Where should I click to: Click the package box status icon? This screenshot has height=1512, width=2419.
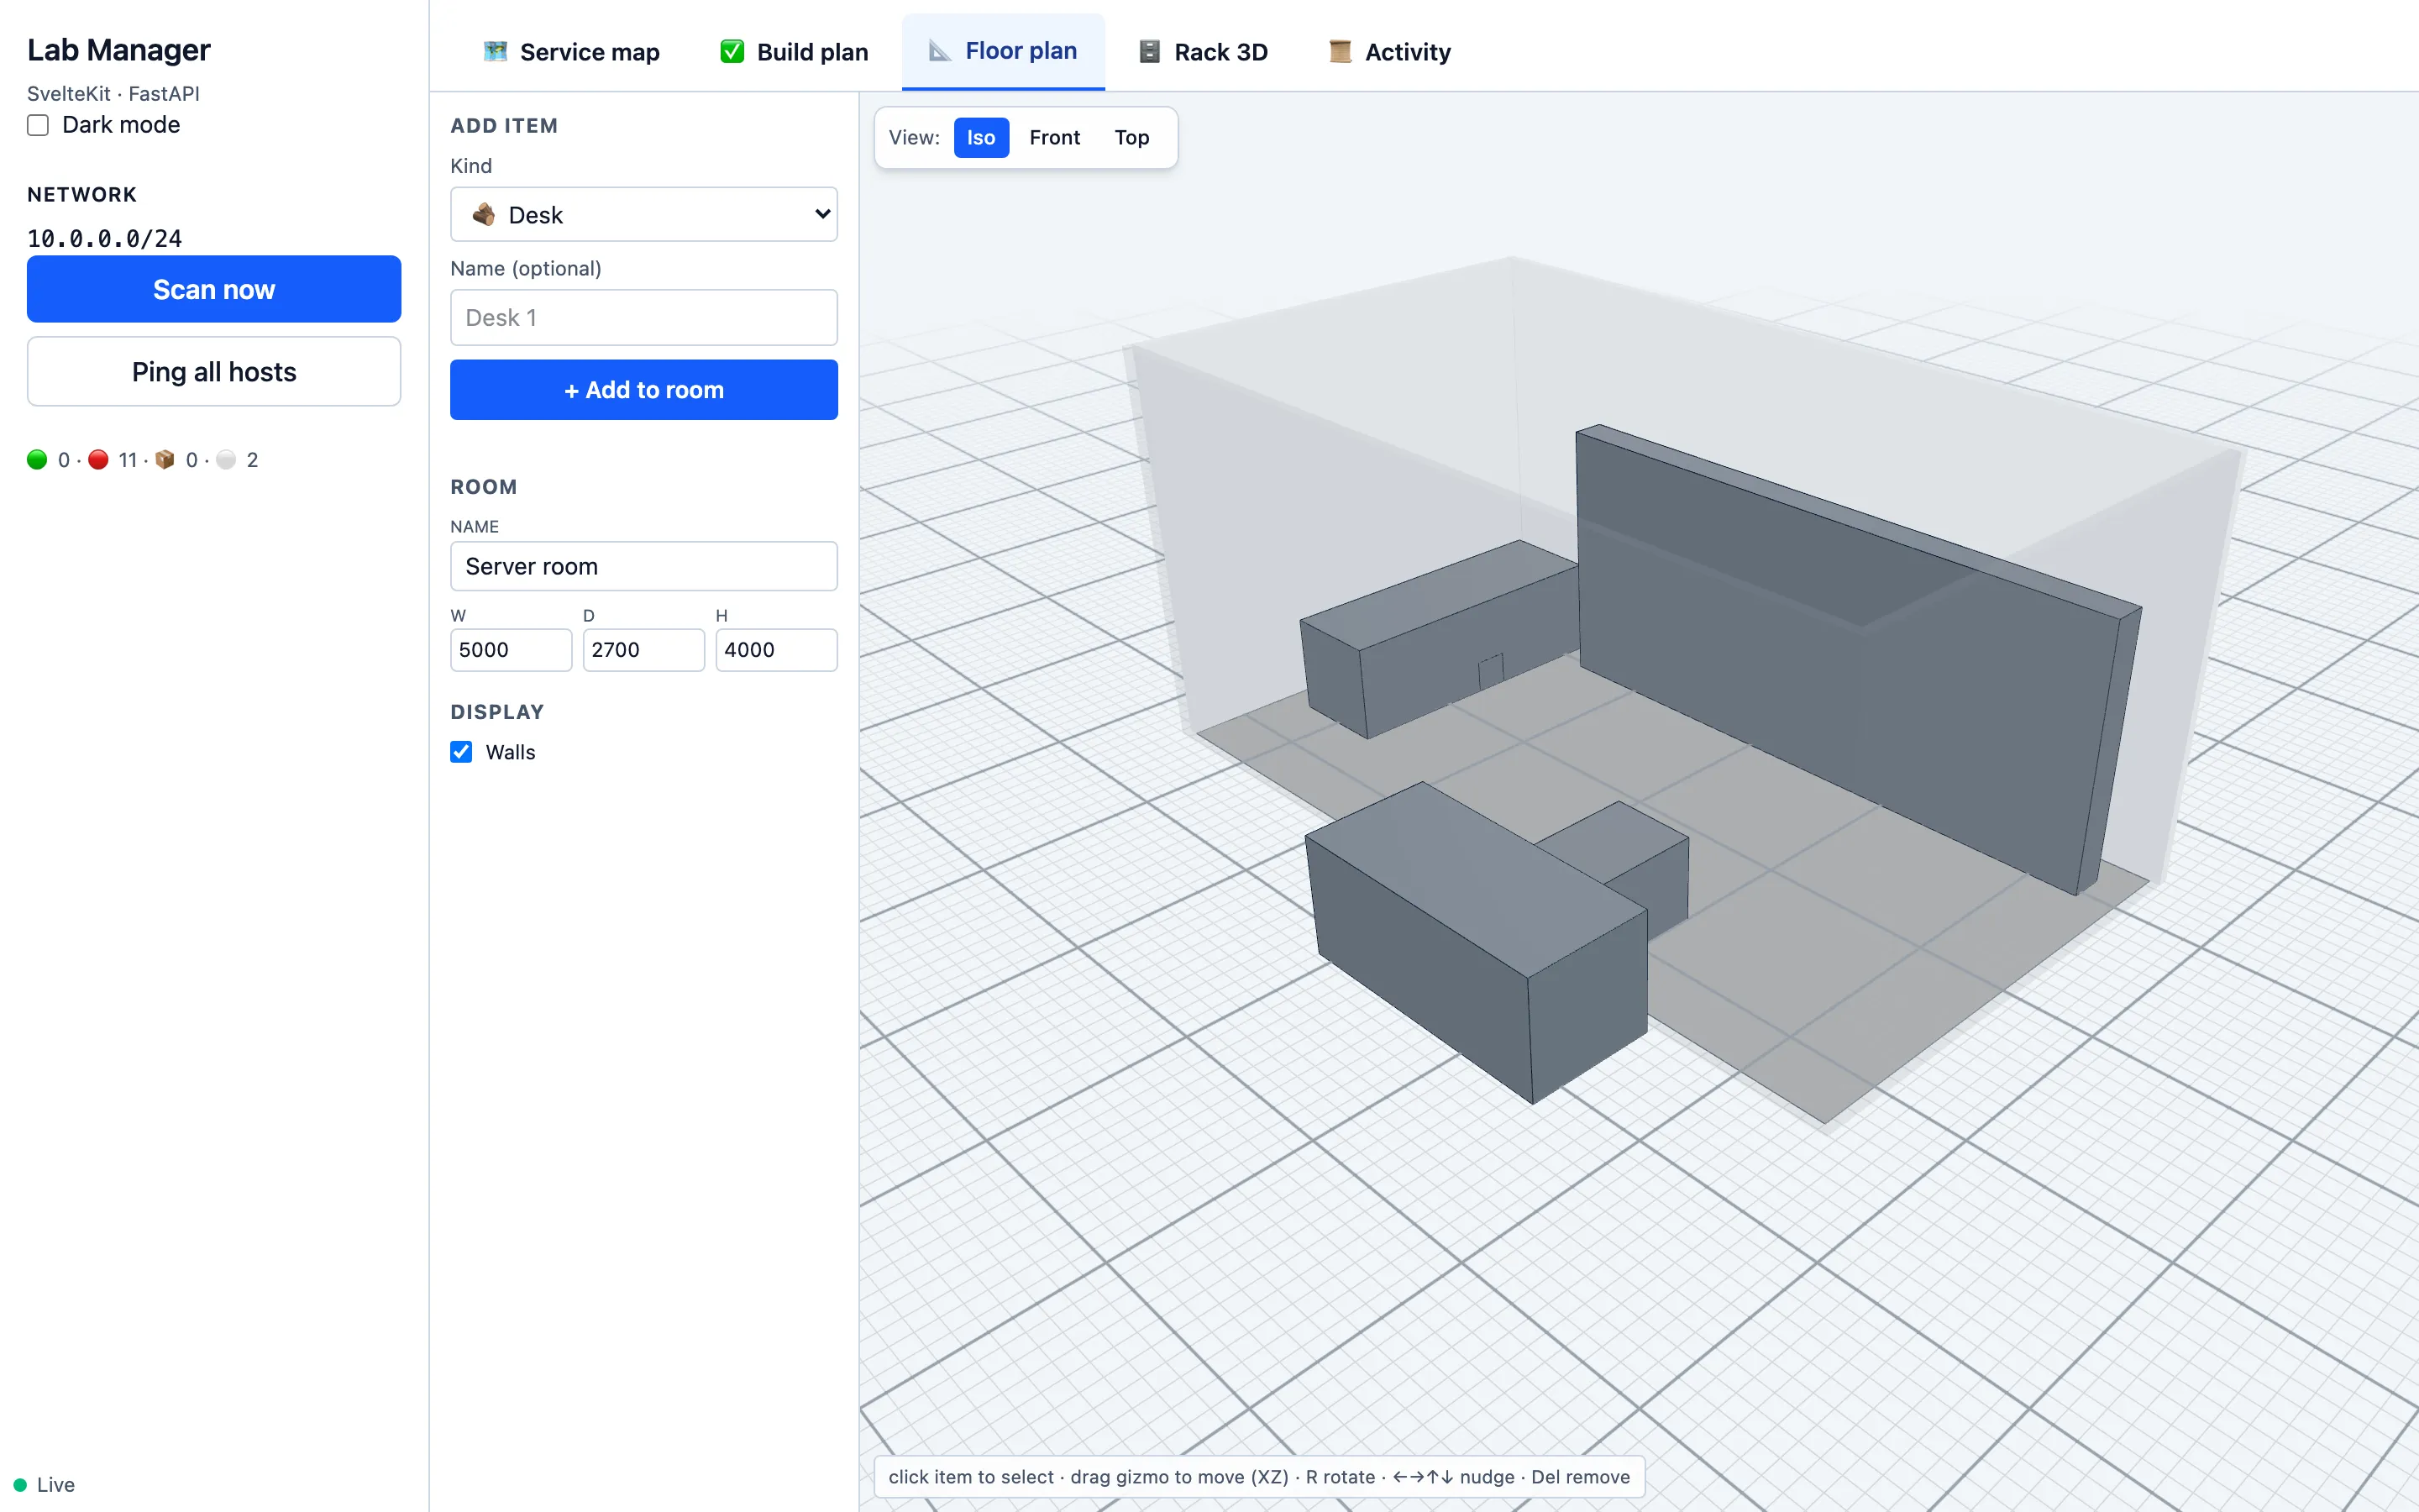click(x=165, y=460)
